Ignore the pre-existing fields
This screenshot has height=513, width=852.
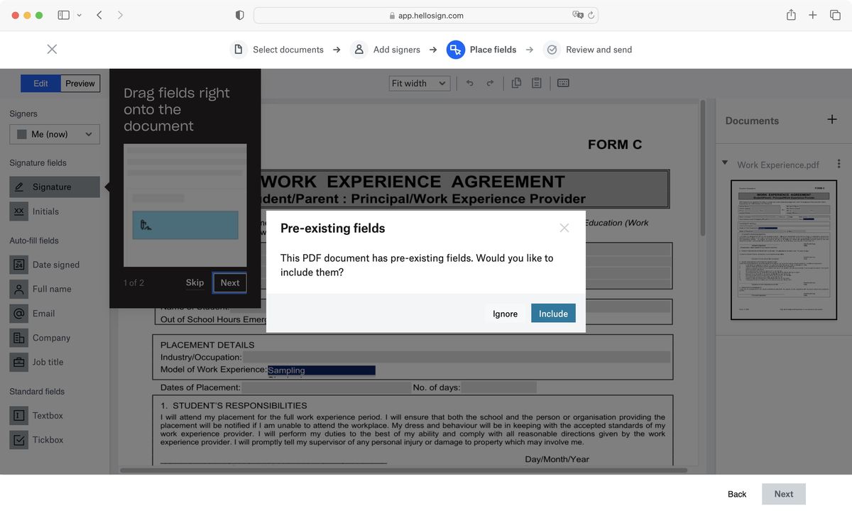click(x=505, y=313)
